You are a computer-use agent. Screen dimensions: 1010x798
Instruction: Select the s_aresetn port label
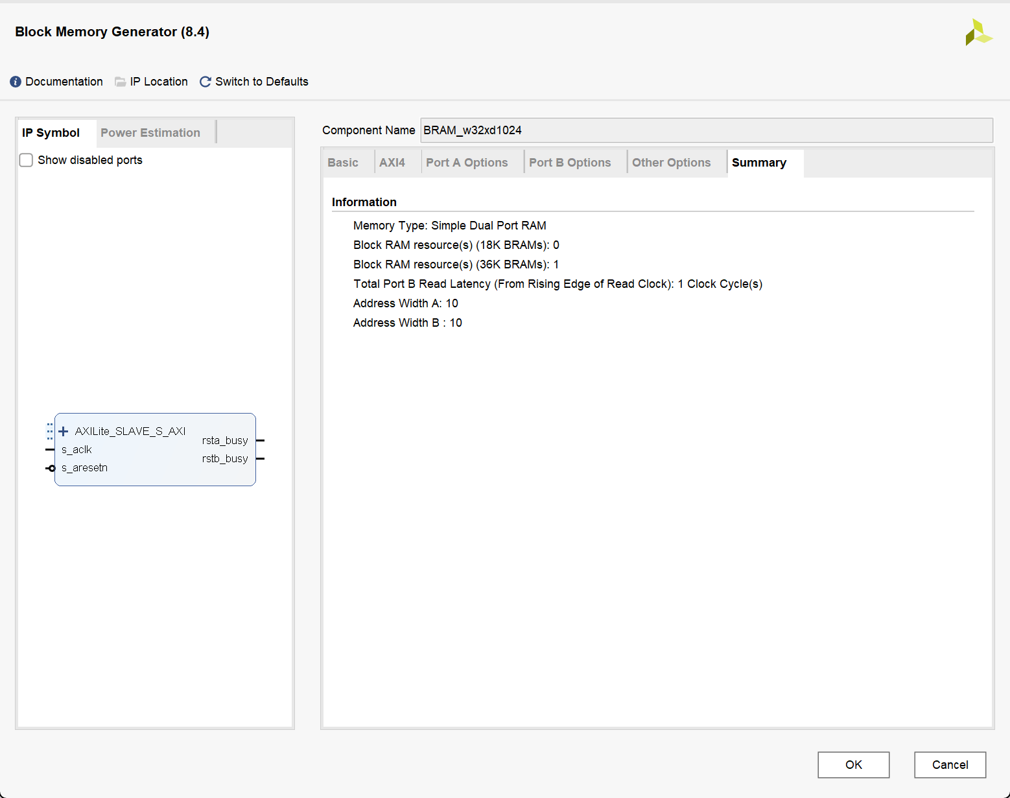point(84,468)
